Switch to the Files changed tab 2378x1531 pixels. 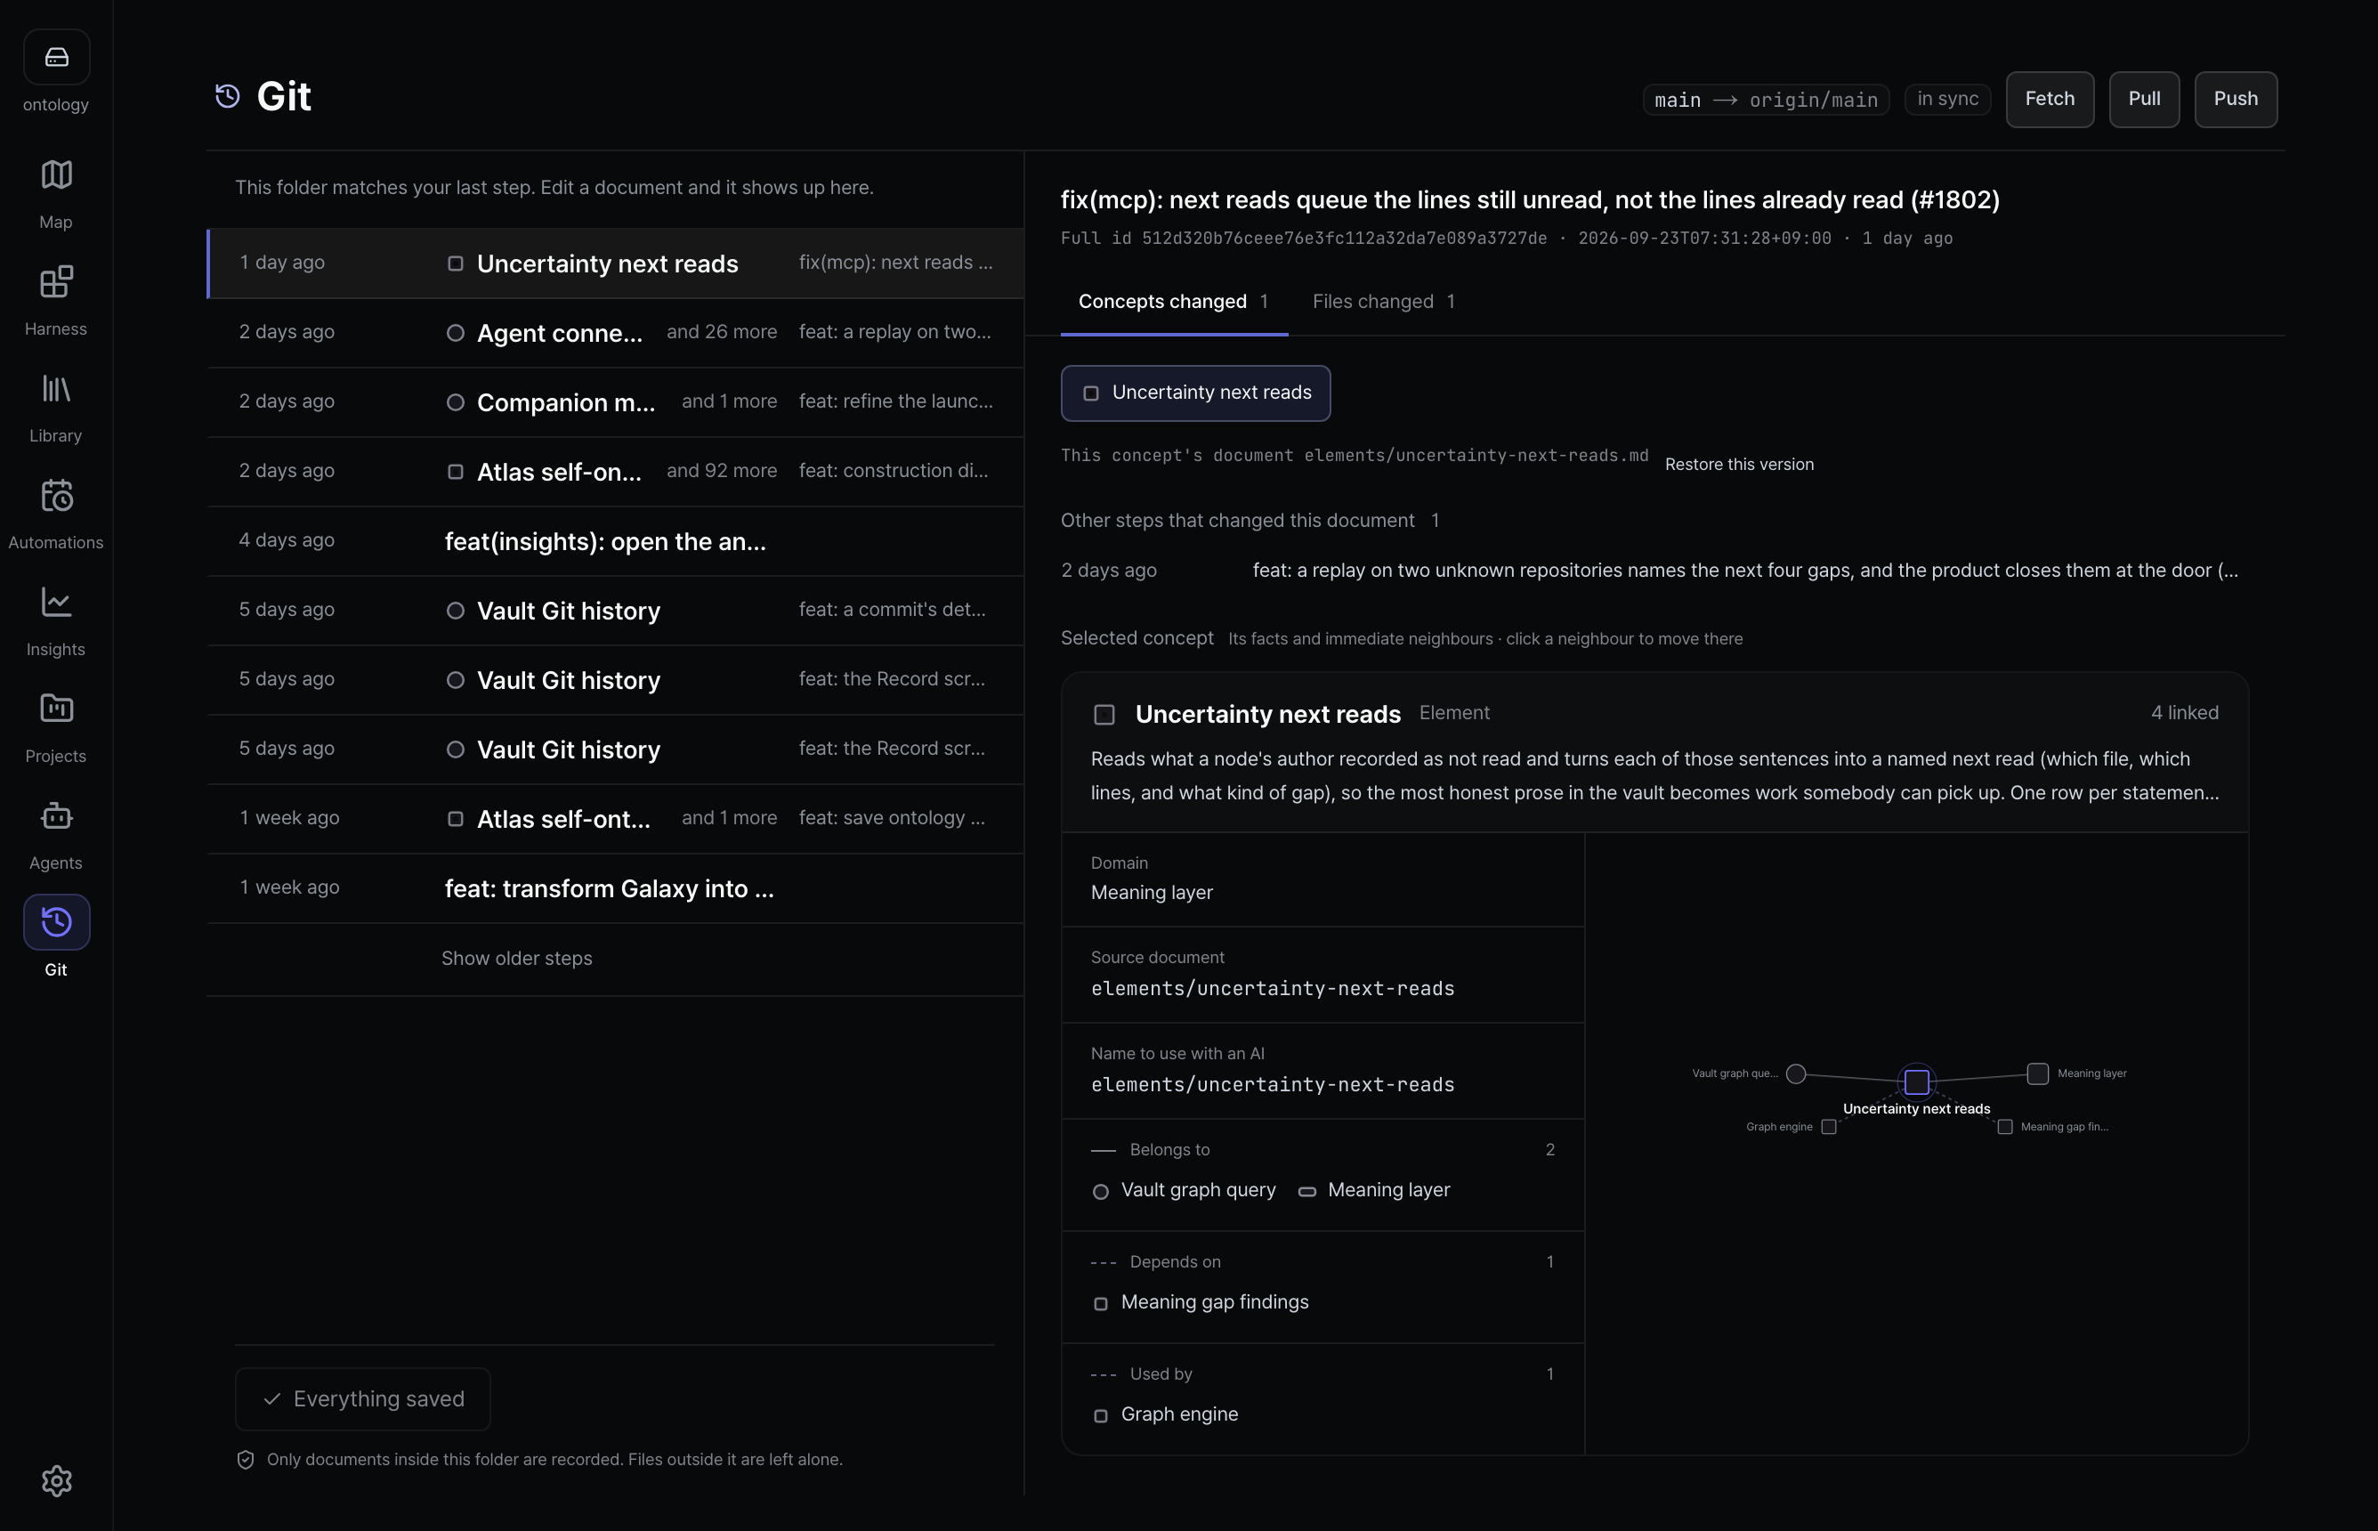tap(1384, 301)
